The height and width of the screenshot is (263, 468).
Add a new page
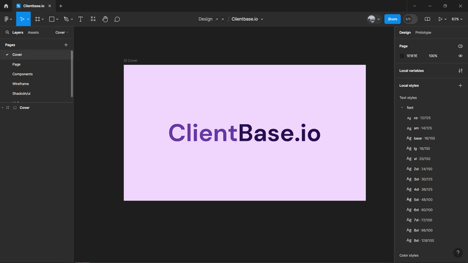point(66,45)
